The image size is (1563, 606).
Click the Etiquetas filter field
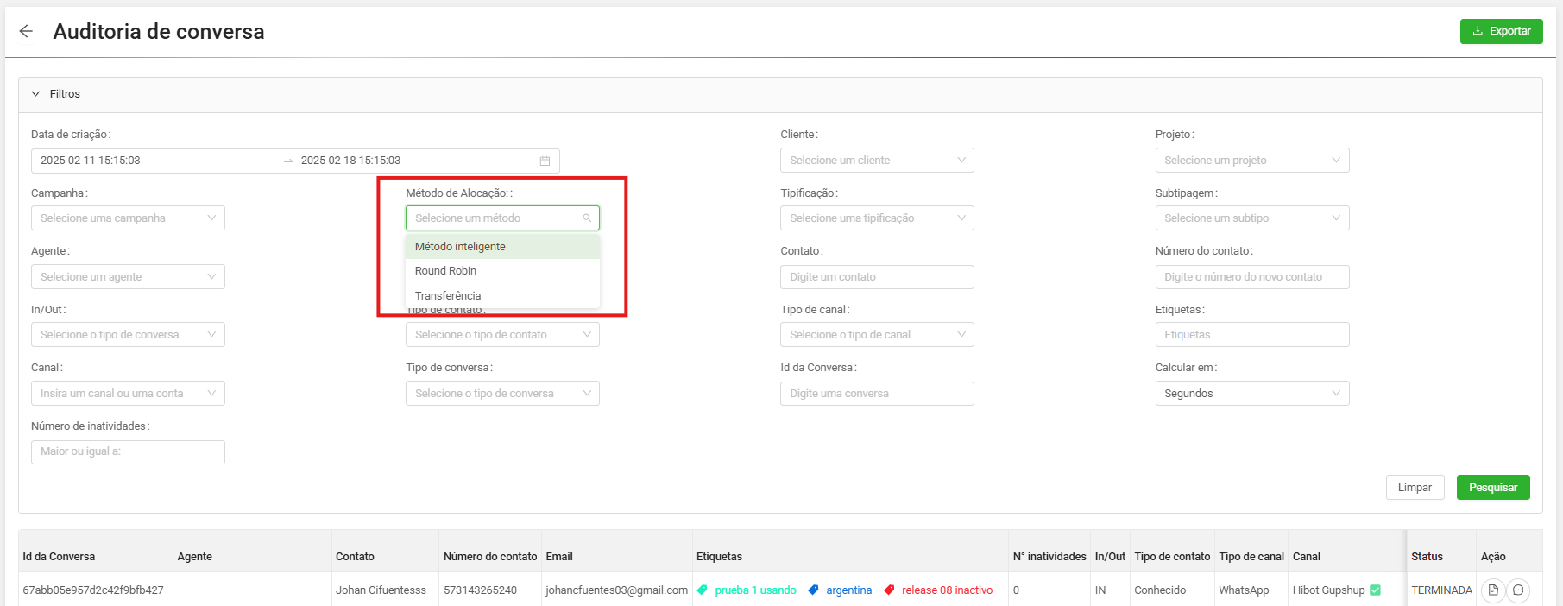pos(1251,335)
